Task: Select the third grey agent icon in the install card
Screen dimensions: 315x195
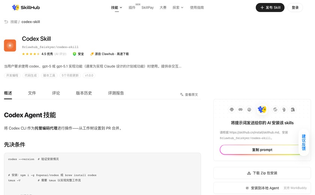Action: click(x=249, y=109)
